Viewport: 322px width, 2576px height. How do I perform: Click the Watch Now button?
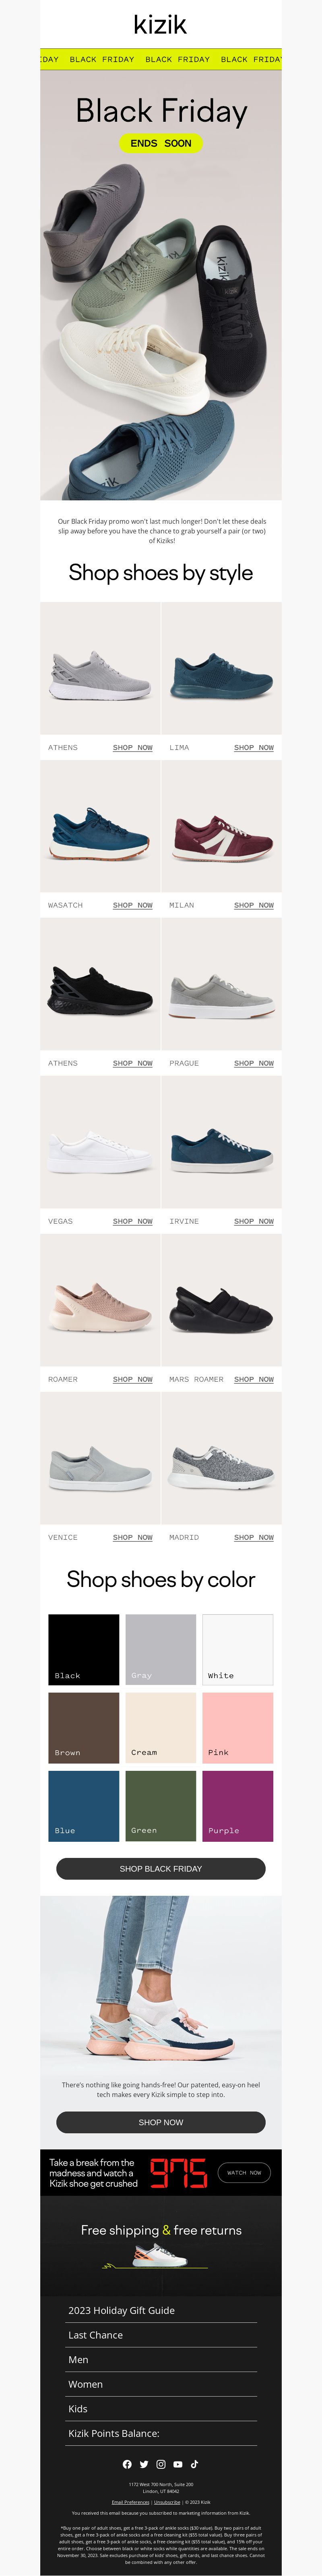point(244,2172)
